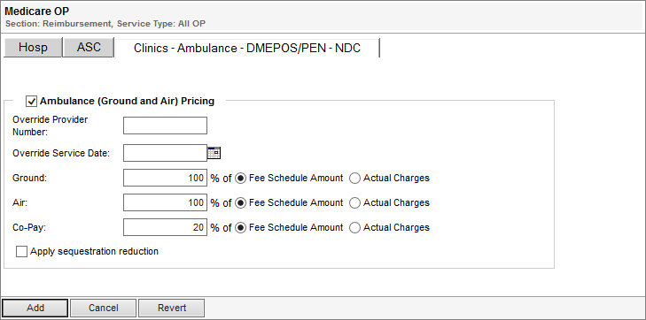
Task: Click the Ground percentage input field
Action: click(165, 178)
